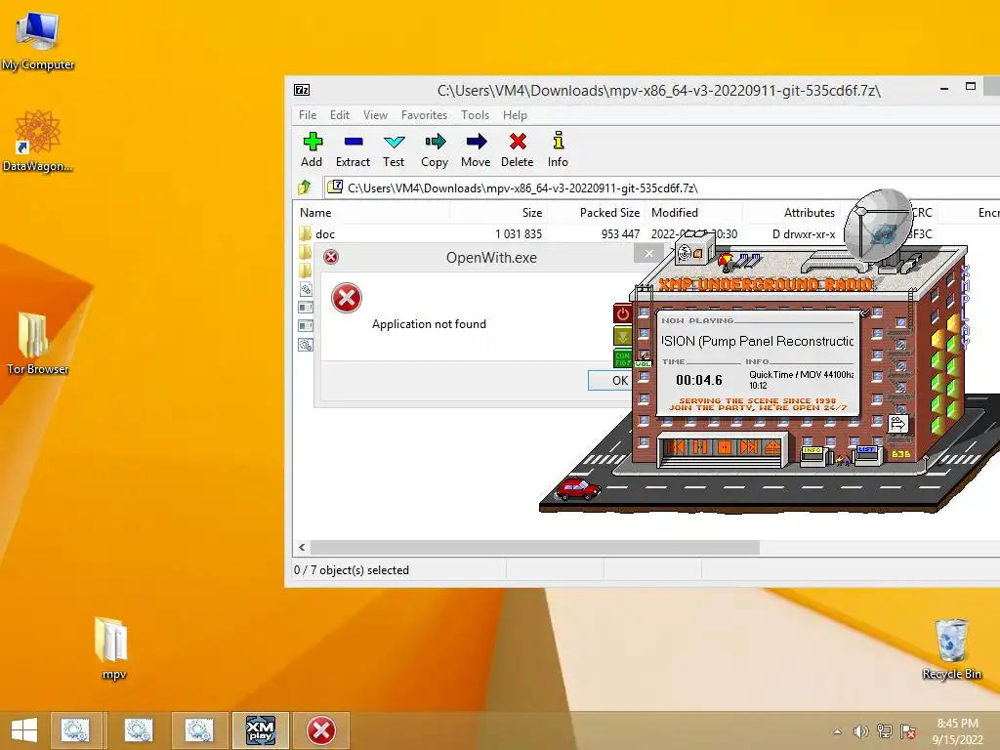This screenshot has height=750, width=1000.
Task: Open the Edit menu in 7-Zip
Action: click(x=339, y=115)
